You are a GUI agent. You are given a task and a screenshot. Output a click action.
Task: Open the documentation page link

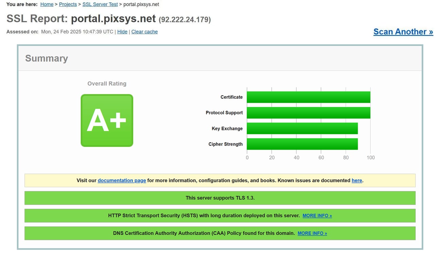click(122, 180)
